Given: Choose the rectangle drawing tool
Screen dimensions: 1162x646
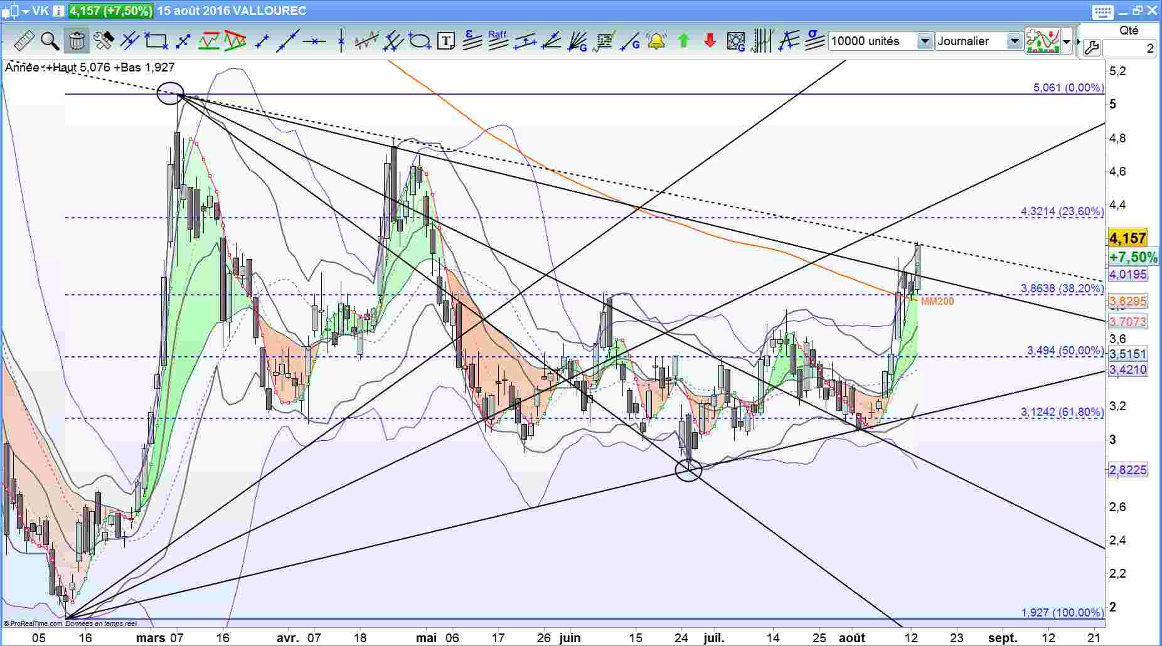Looking at the screenshot, I should tap(156, 41).
